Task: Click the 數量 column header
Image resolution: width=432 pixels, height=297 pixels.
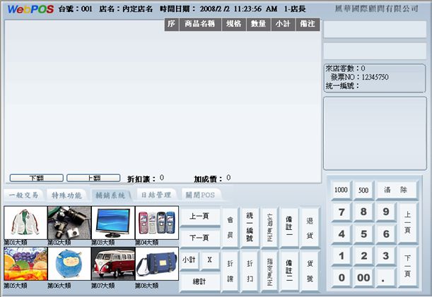Action: (x=258, y=24)
